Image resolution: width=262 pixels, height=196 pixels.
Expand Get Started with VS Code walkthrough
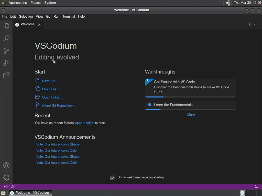coord(190,88)
